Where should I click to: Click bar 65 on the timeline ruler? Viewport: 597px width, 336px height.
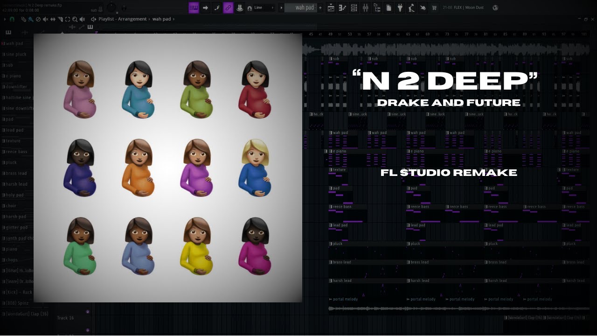(408, 34)
